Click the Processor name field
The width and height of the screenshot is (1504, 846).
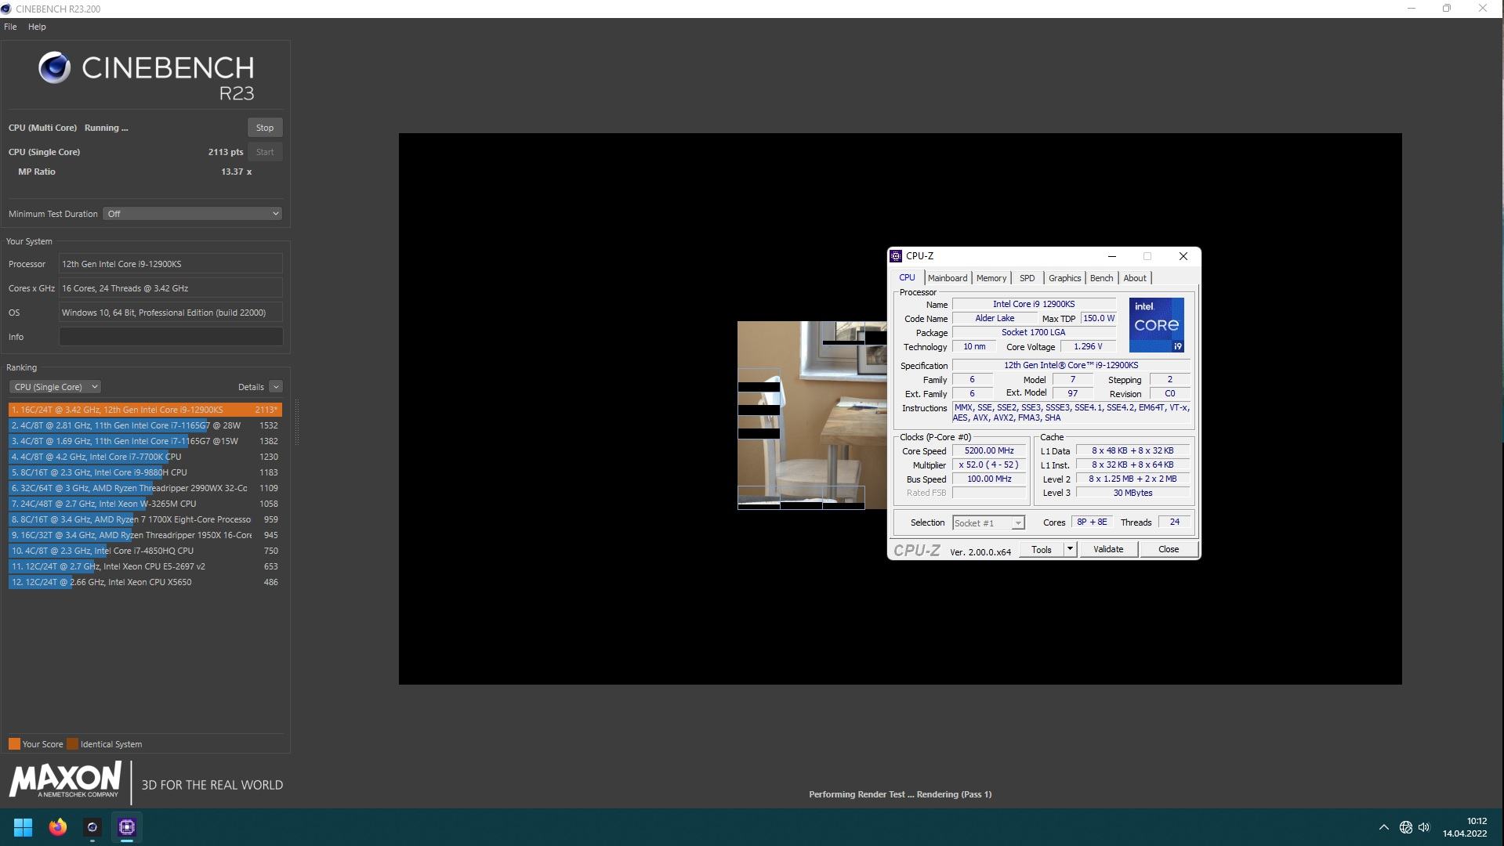click(171, 264)
